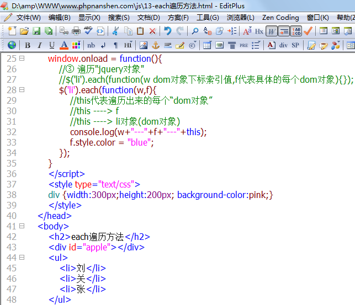Insert a horizontal rule tag icon

[168, 45]
